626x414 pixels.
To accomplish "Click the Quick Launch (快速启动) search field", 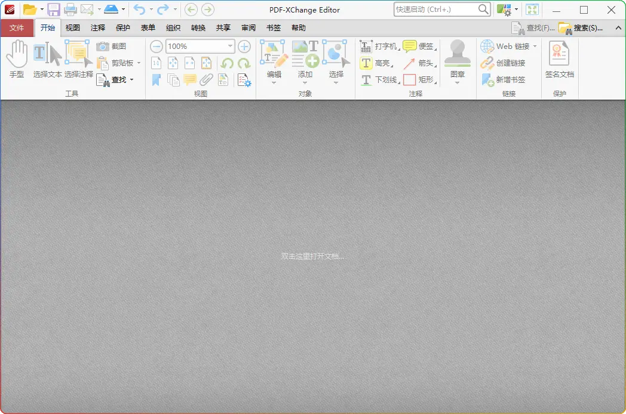I will [436, 10].
